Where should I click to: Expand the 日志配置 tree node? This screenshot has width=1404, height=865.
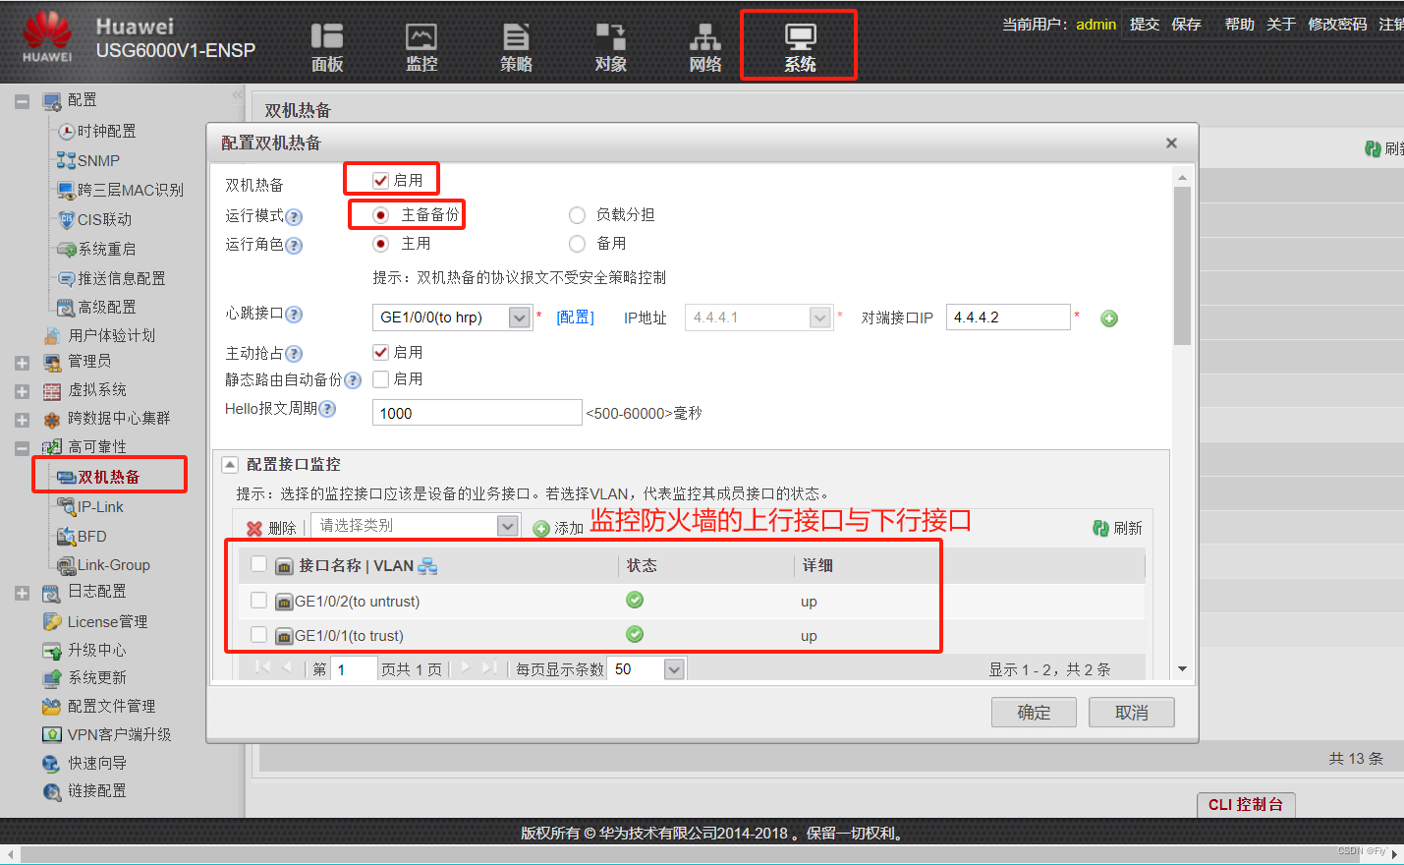tap(22, 593)
